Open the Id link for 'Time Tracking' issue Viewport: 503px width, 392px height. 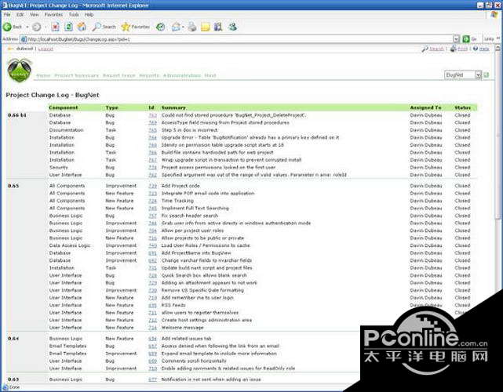pos(153,201)
